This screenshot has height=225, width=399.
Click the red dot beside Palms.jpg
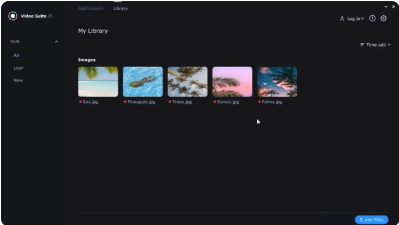click(x=259, y=102)
